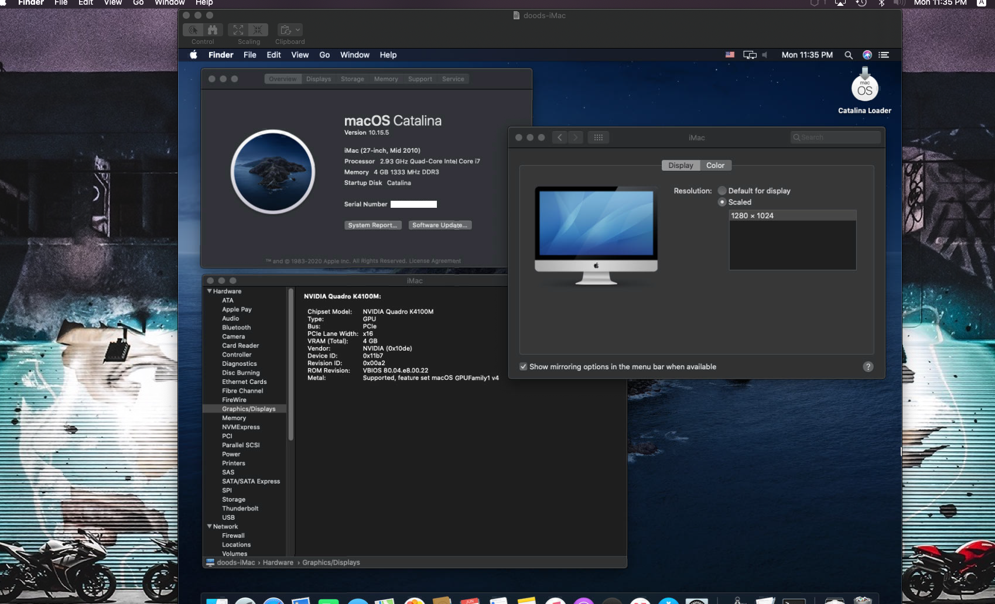Select the Control mode cursor icon
Screen dimensions: 995x604
point(193,30)
